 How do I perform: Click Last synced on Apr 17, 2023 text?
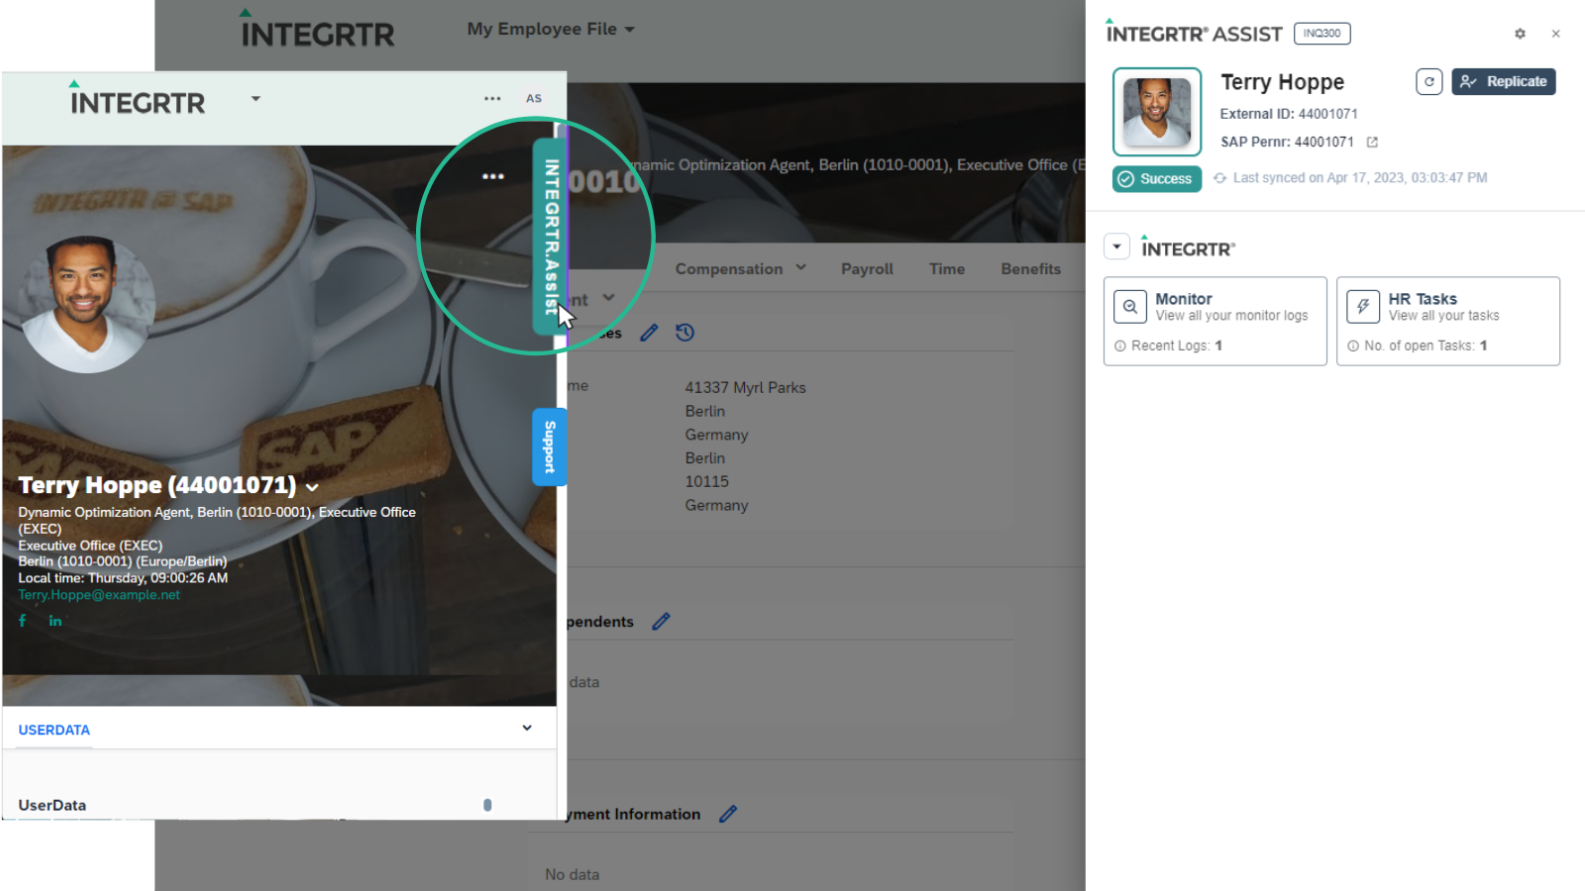(1360, 178)
